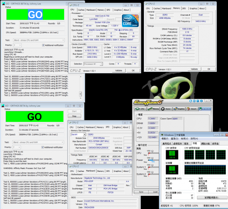Screen dimensions: 228x209
Task: Switch to 應用程式 tab in Task Manager
Action: [167, 144]
